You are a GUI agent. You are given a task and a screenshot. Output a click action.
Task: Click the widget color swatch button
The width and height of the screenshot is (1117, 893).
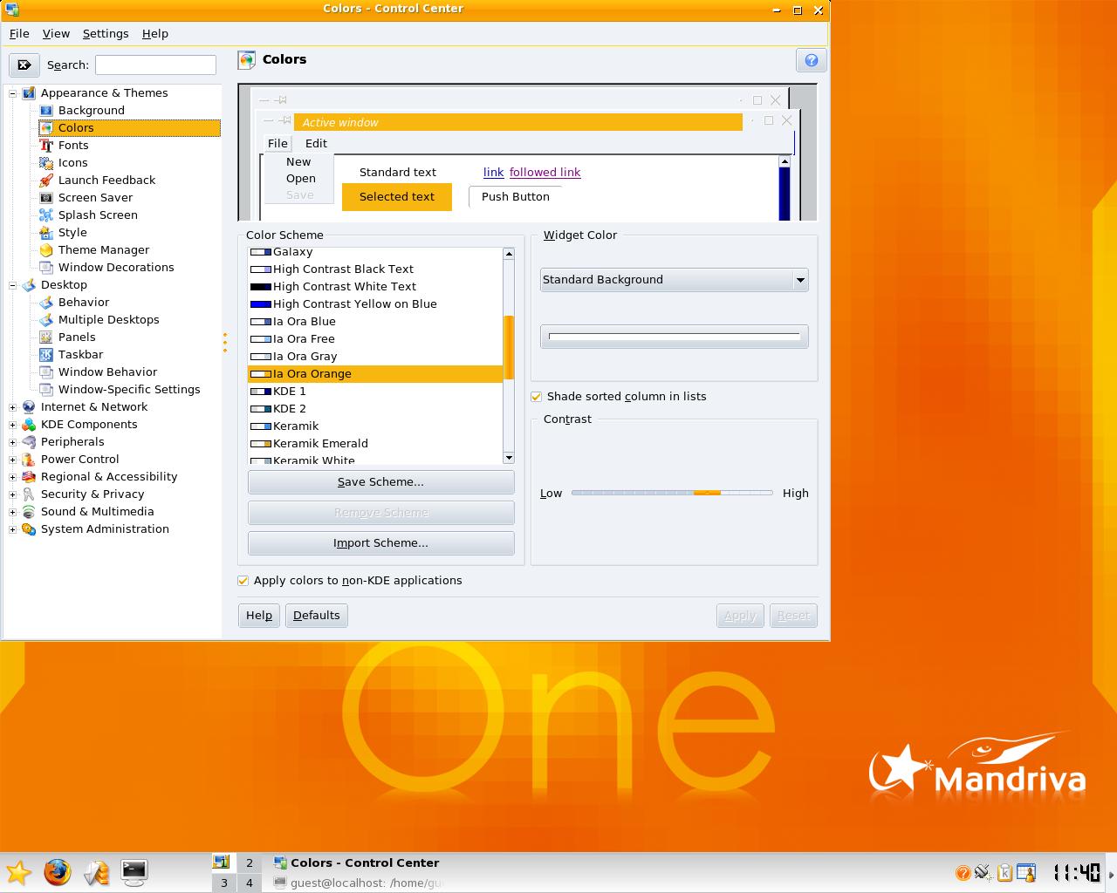(x=674, y=337)
